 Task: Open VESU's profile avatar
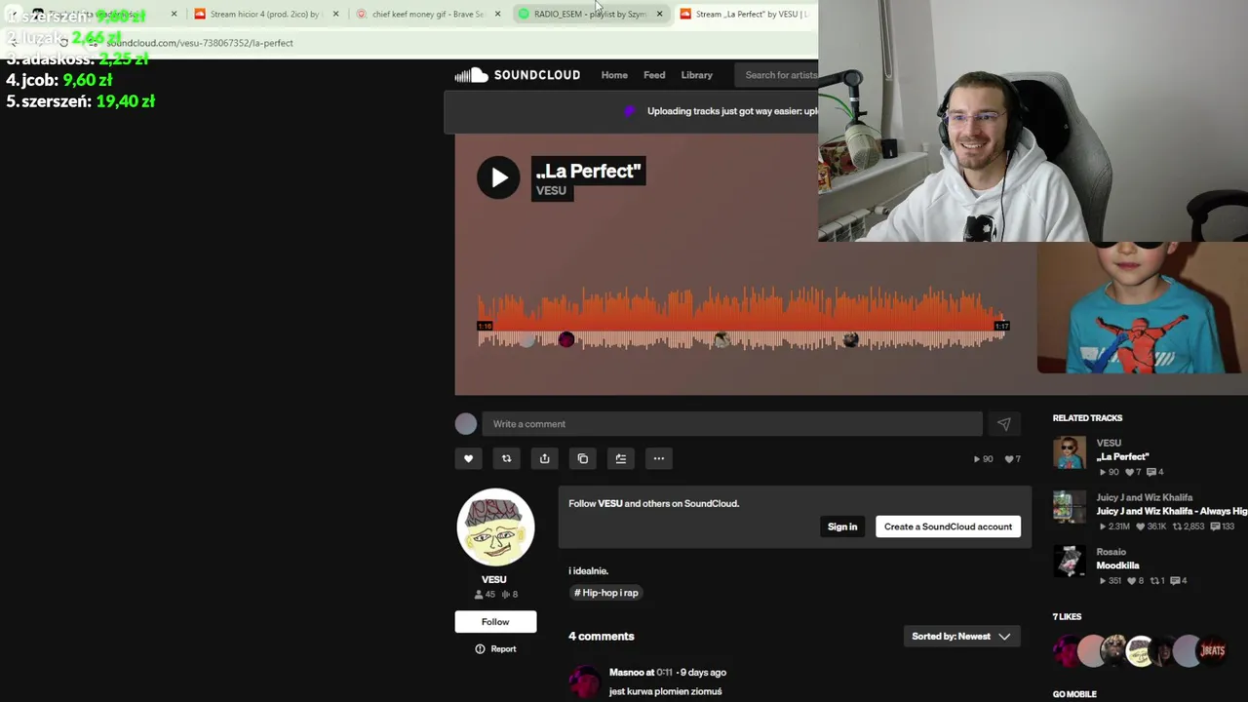point(495,527)
